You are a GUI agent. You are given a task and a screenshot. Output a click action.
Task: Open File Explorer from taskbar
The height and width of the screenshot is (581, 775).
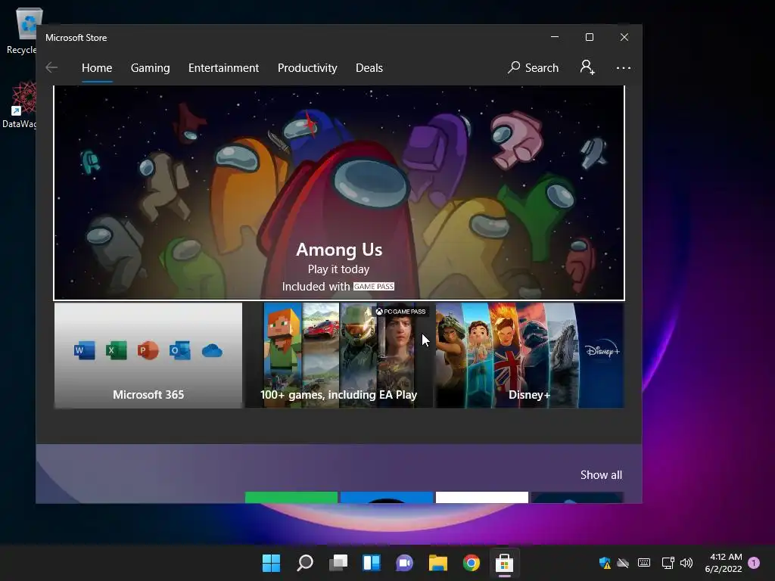(438, 563)
